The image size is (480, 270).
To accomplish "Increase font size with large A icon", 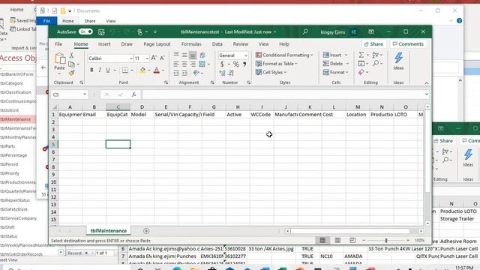I will (x=154, y=58).
